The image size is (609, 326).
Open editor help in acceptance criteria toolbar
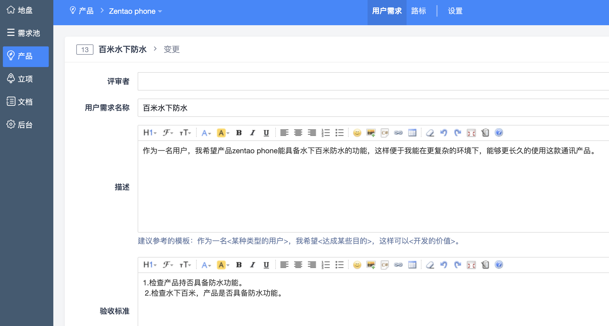(499, 265)
